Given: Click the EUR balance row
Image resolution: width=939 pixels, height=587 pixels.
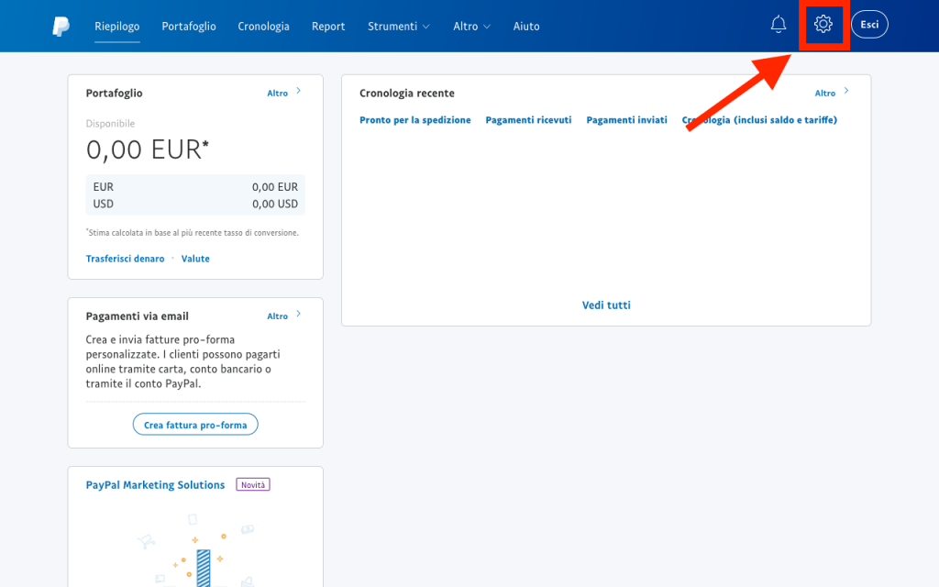Looking at the screenshot, I should click(195, 187).
